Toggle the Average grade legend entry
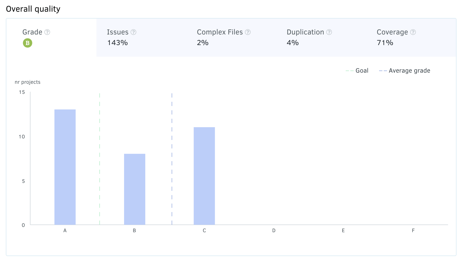Screen dimensions: 465x264 point(405,71)
